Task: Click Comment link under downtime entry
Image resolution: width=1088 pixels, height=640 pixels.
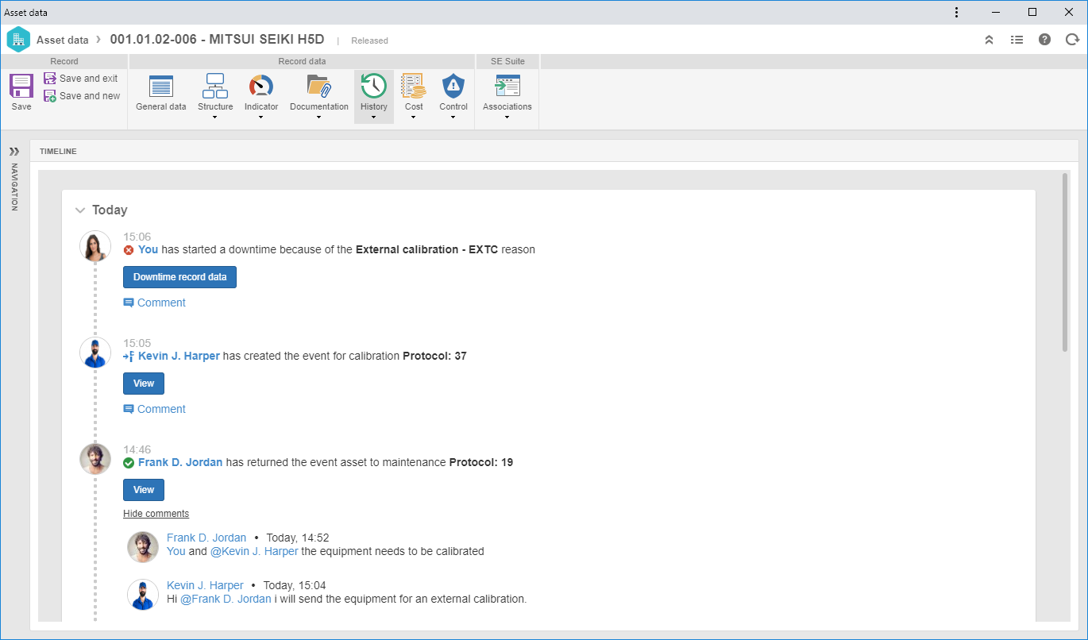Action: 161,303
